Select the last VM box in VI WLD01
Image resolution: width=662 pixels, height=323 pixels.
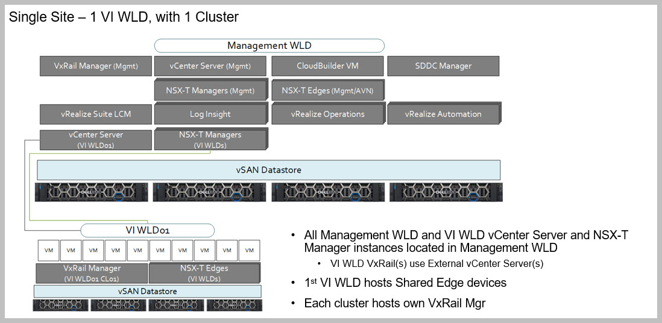(249, 250)
